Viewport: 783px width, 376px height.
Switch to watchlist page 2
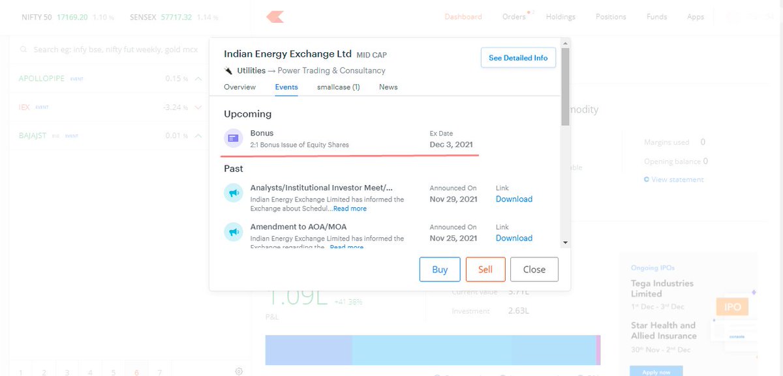44,372
